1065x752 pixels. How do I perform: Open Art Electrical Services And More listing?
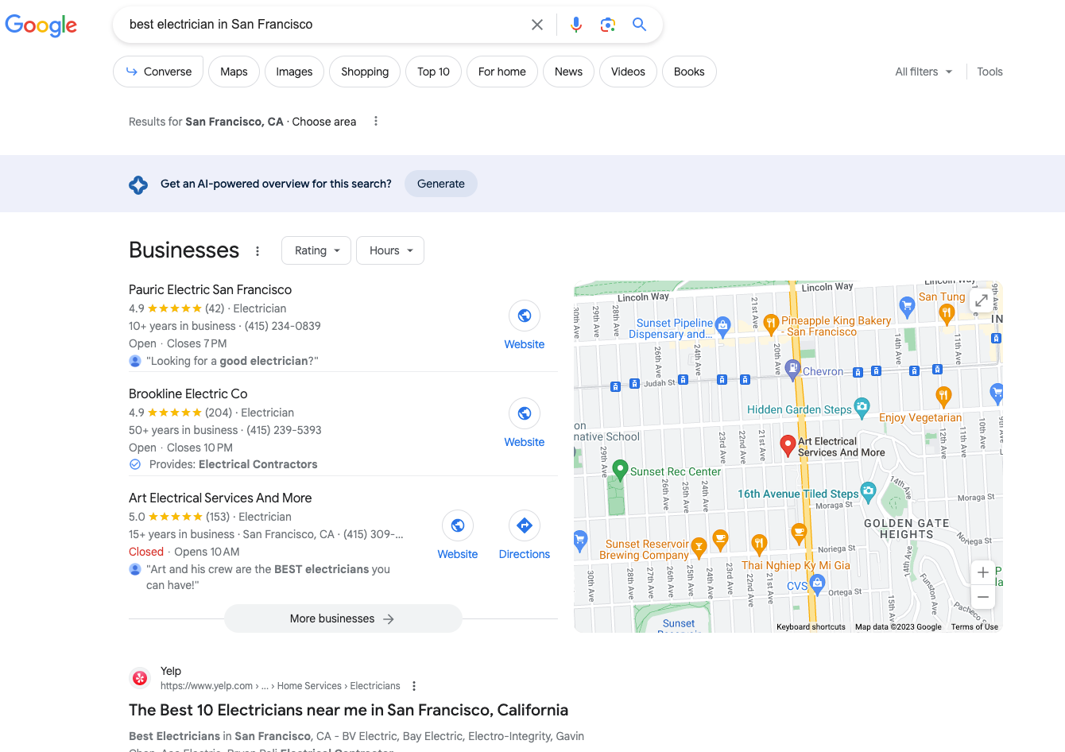(220, 498)
